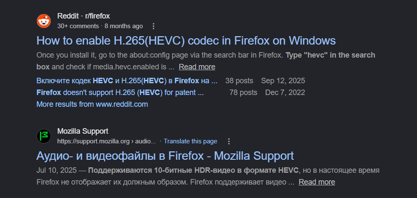Select Translate this page link
The width and height of the screenshot is (417, 198).
click(190, 141)
